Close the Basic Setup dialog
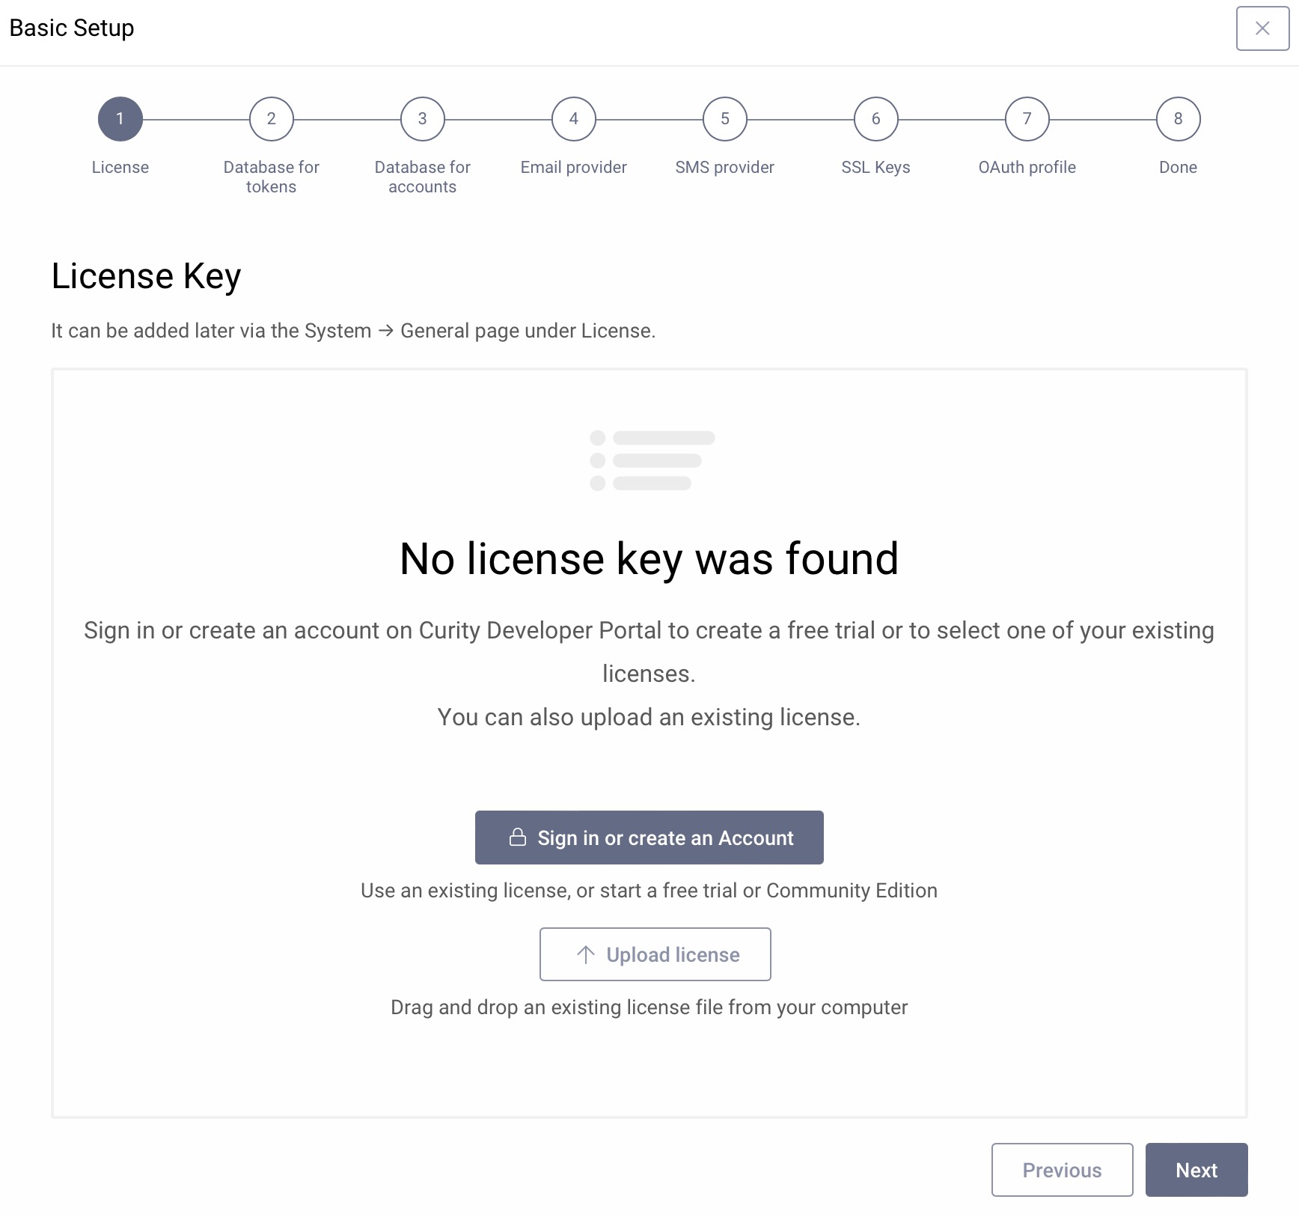Viewport: 1299px width, 1217px height. (1262, 28)
